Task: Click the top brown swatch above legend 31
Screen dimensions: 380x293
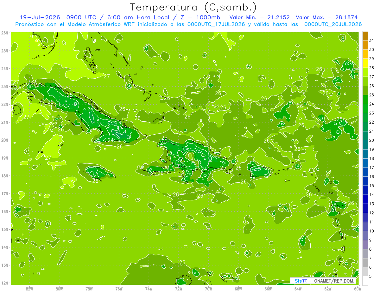Action: pos(365,36)
